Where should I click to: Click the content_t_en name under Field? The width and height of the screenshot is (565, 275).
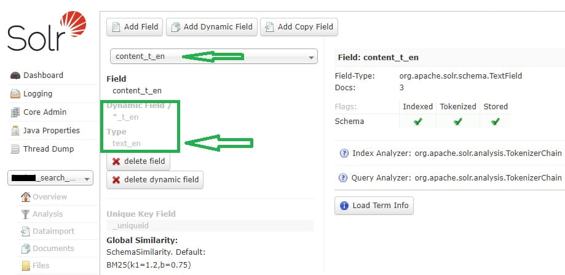[x=137, y=91]
